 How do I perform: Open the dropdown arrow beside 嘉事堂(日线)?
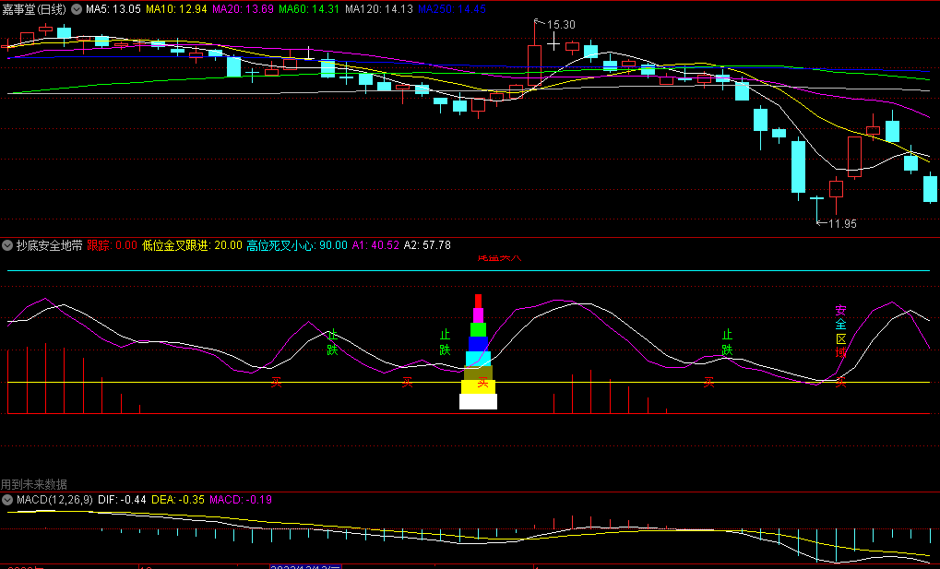point(77,9)
